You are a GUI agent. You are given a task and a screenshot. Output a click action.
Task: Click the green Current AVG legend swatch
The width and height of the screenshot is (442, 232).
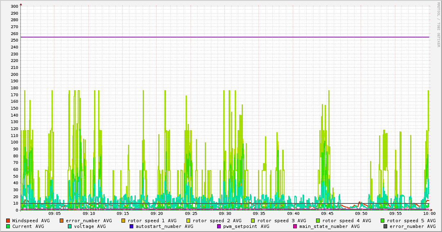[8, 226]
